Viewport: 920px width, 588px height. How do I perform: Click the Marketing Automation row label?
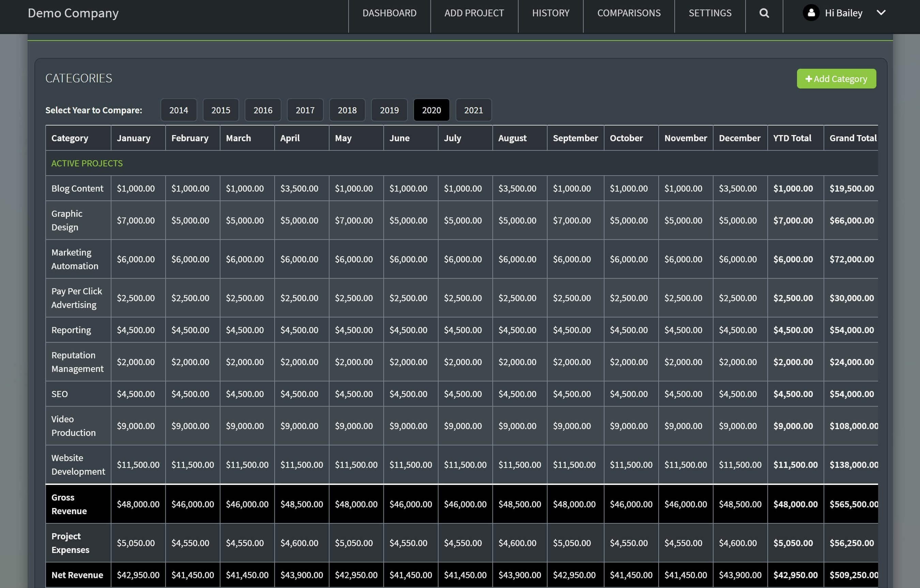click(75, 259)
